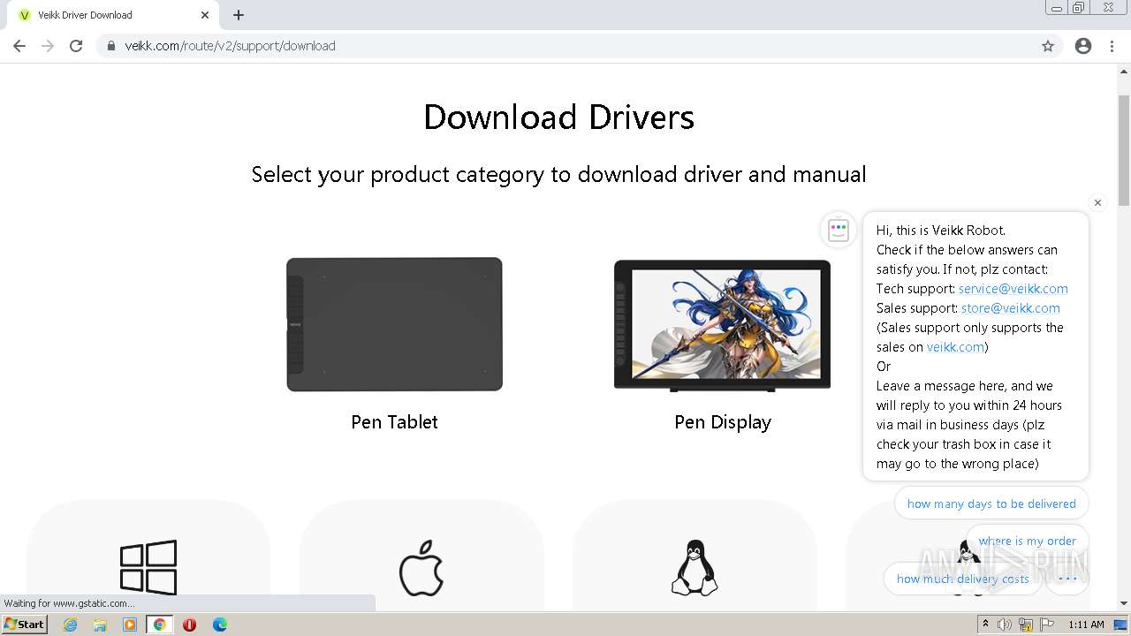Open Microsoft Edge taskbar icon
The width and height of the screenshot is (1131, 636).
(x=220, y=625)
